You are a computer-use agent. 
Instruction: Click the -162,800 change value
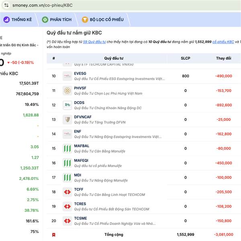coord(224,134)
